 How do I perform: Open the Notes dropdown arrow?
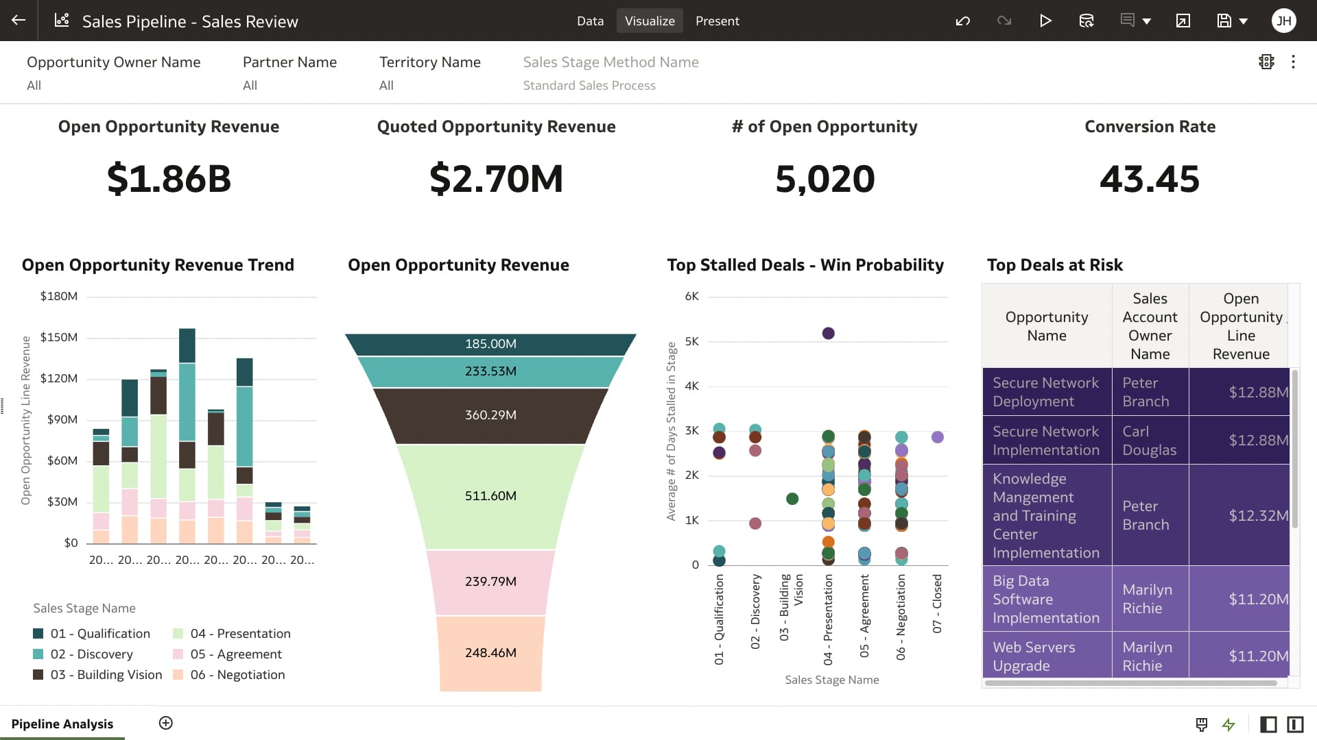(1147, 21)
